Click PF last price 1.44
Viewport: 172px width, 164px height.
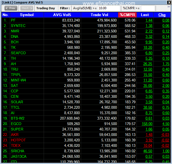149,20
